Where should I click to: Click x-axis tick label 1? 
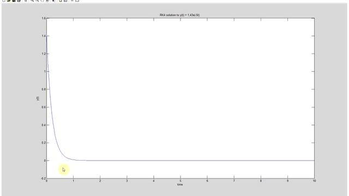(x=73, y=181)
